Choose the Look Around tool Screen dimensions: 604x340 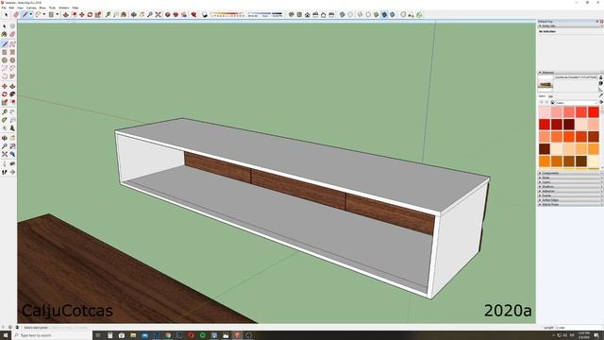point(12,163)
